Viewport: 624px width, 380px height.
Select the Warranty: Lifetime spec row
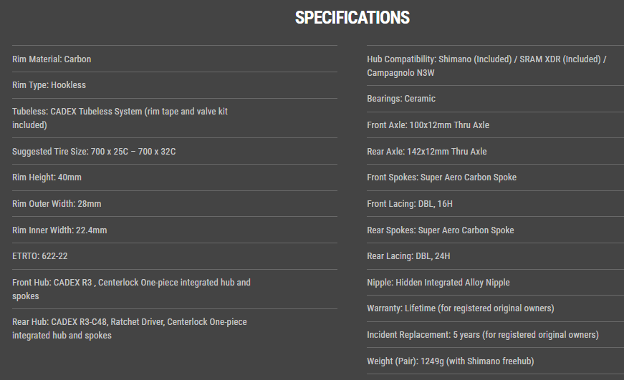[460, 308]
